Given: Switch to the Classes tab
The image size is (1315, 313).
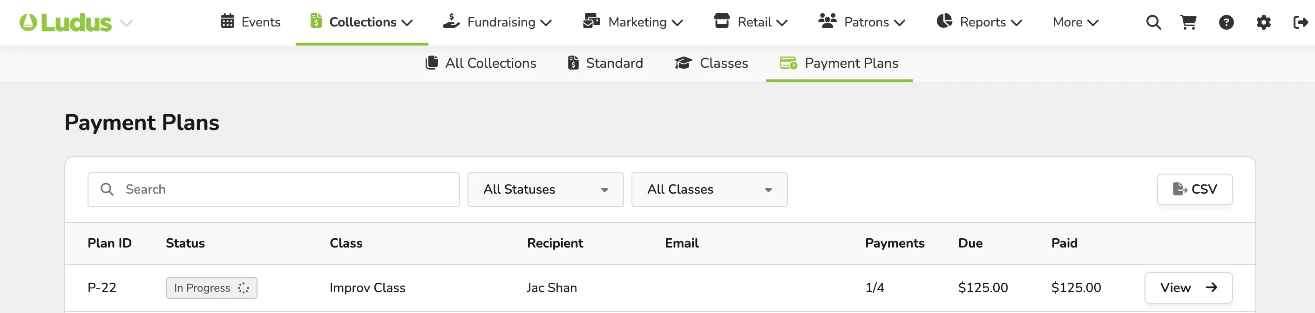Looking at the screenshot, I should pyautogui.click(x=711, y=63).
